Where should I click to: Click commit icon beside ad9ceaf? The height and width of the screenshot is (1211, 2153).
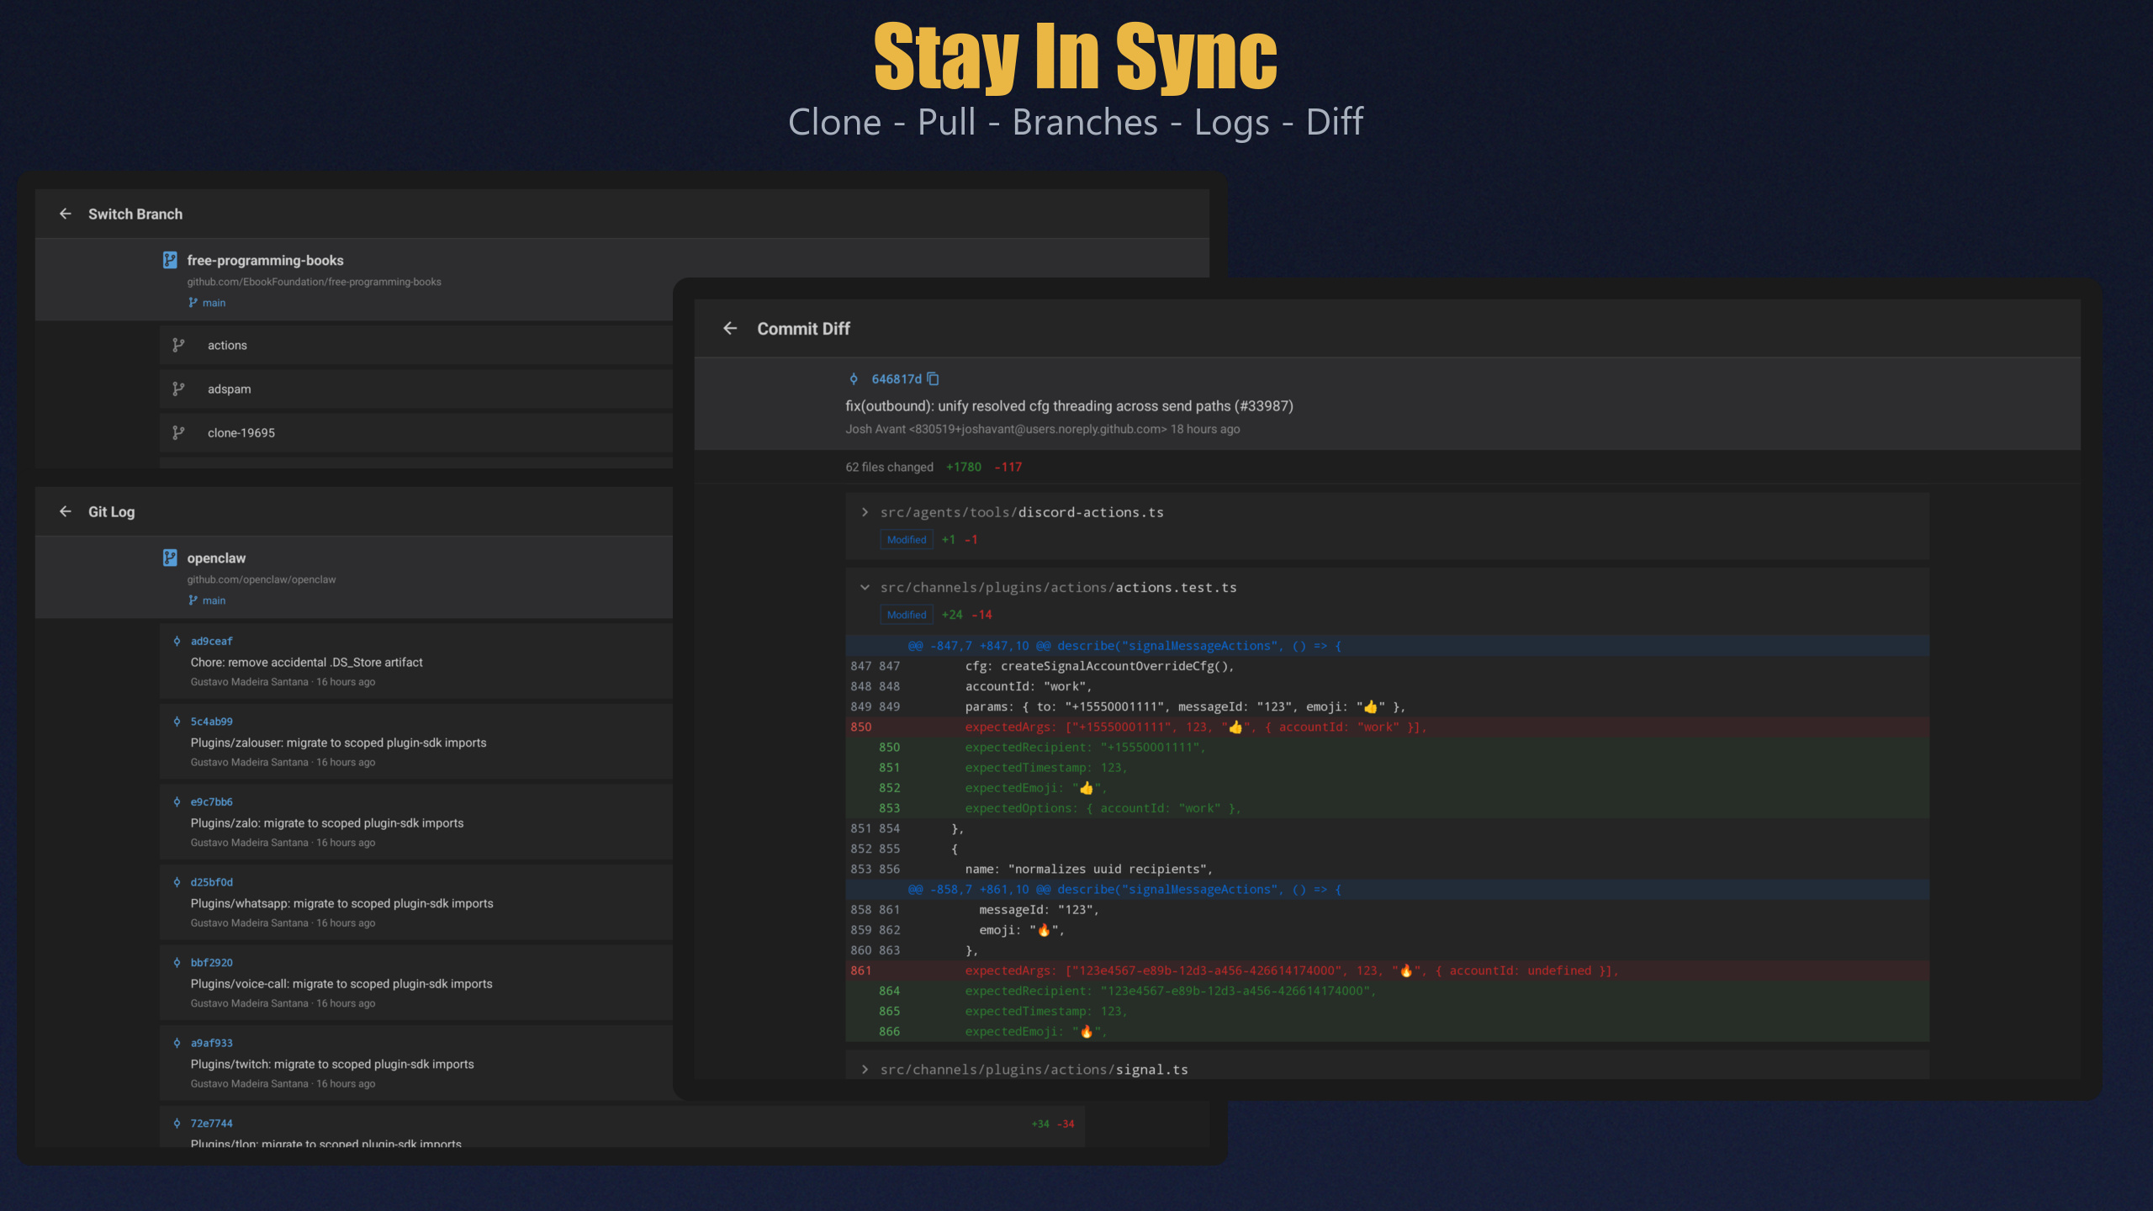(x=177, y=641)
